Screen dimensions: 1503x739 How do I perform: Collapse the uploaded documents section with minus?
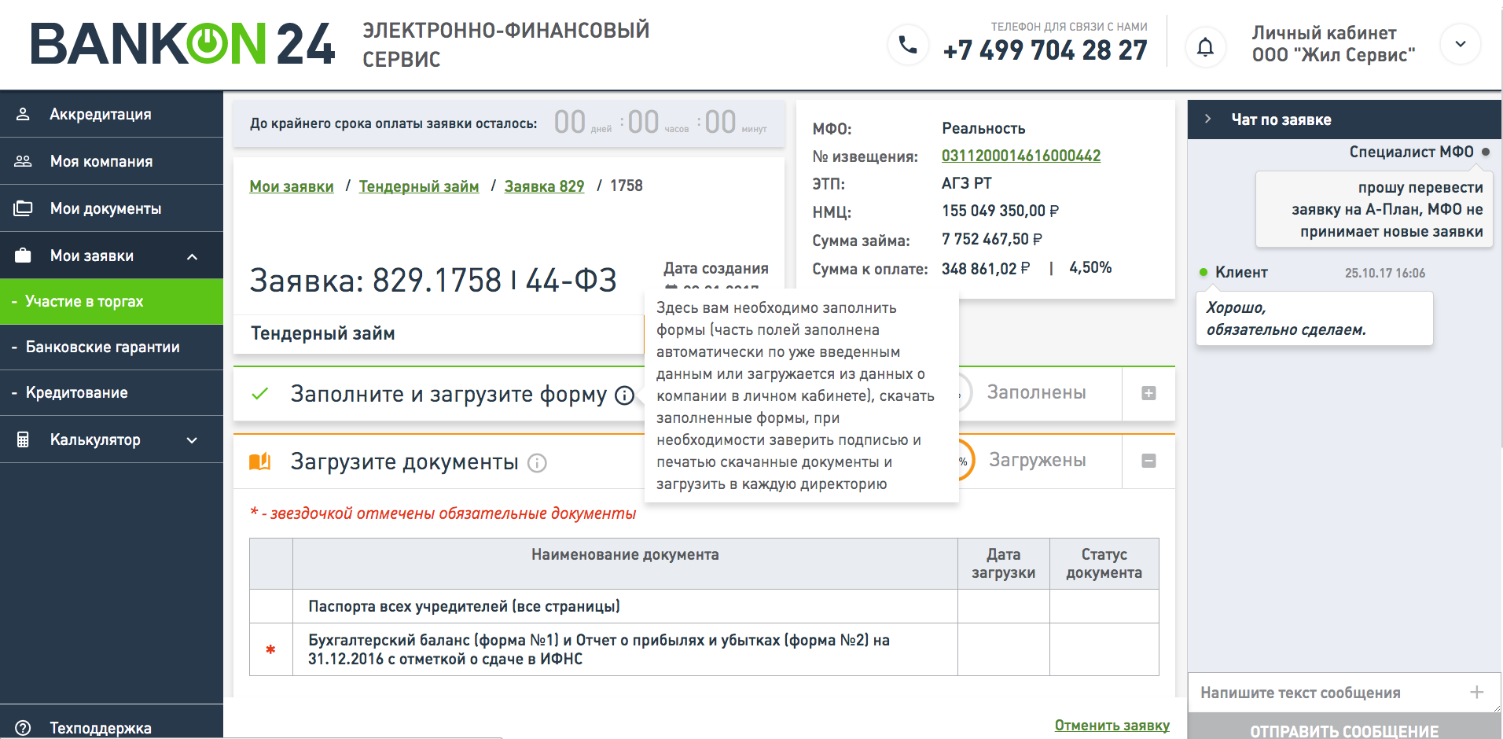click(1148, 461)
